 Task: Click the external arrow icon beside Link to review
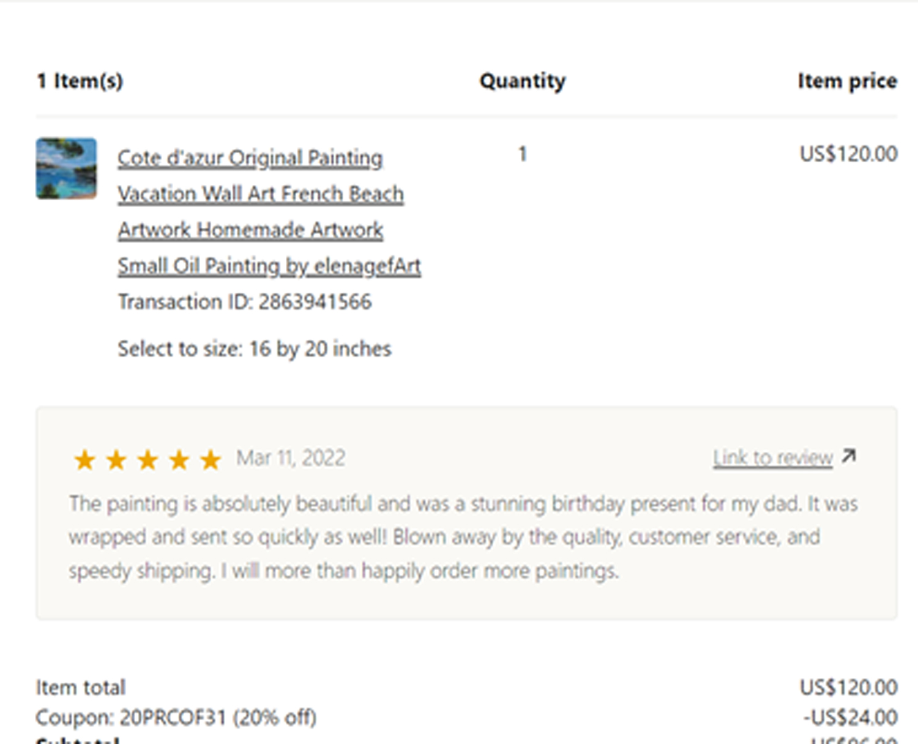coord(848,456)
